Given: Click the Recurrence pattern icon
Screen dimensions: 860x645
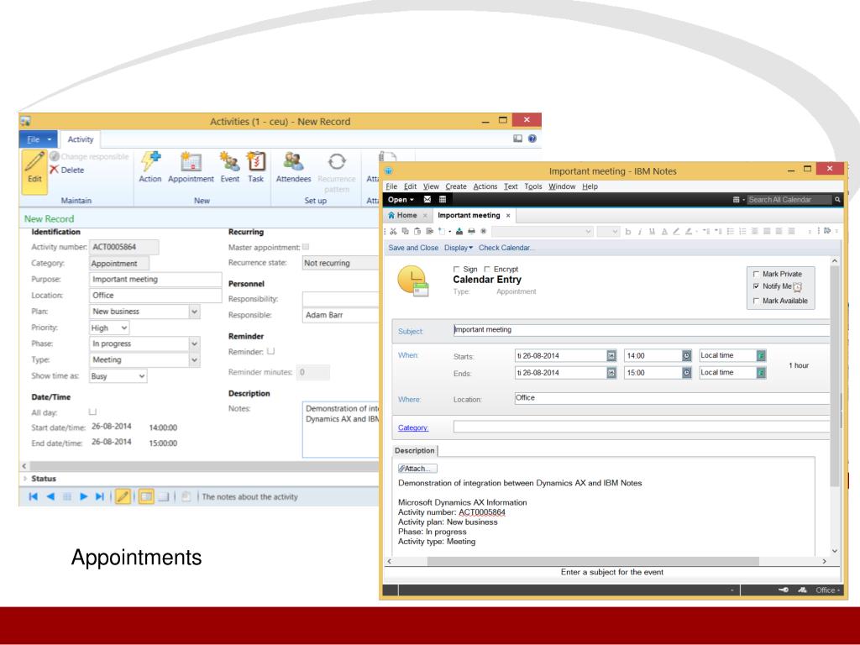Looking at the screenshot, I should coord(337,162).
